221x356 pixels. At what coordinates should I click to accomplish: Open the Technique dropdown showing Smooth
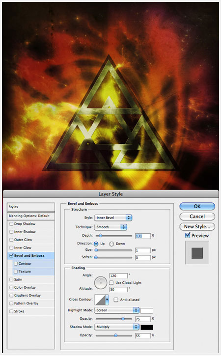click(110, 227)
